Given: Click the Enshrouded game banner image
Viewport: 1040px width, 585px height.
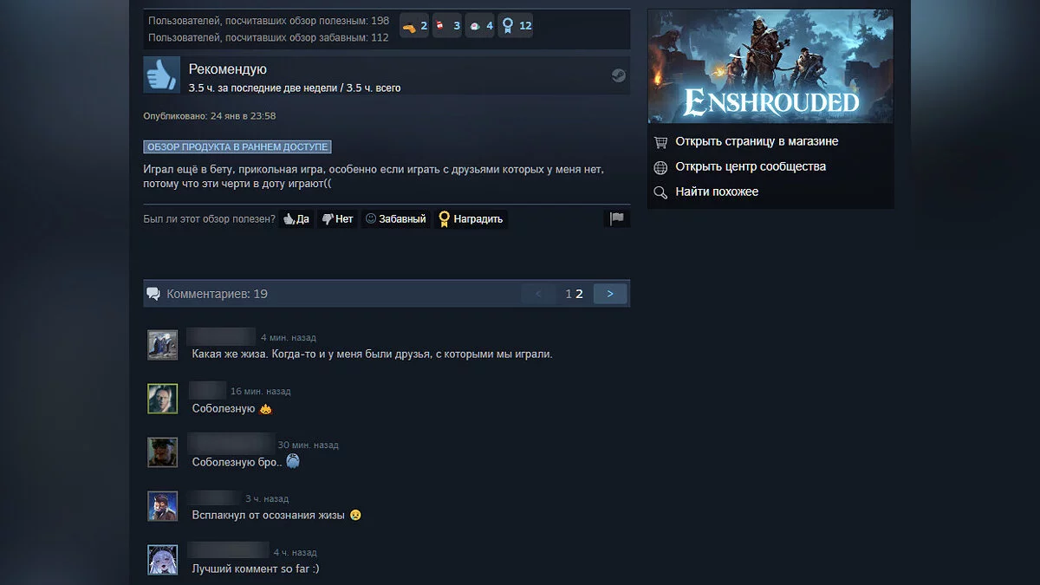Looking at the screenshot, I should click(x=770, y=67).
